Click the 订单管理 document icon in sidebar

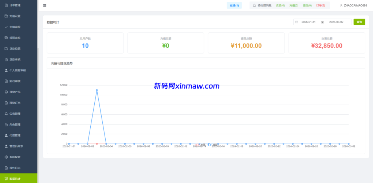6,5
